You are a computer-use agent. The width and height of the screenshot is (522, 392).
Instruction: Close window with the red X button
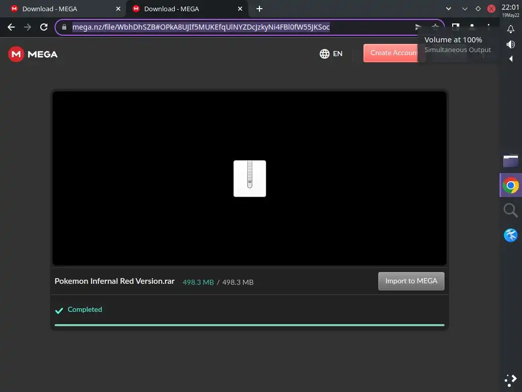click(x=491, y=9)
